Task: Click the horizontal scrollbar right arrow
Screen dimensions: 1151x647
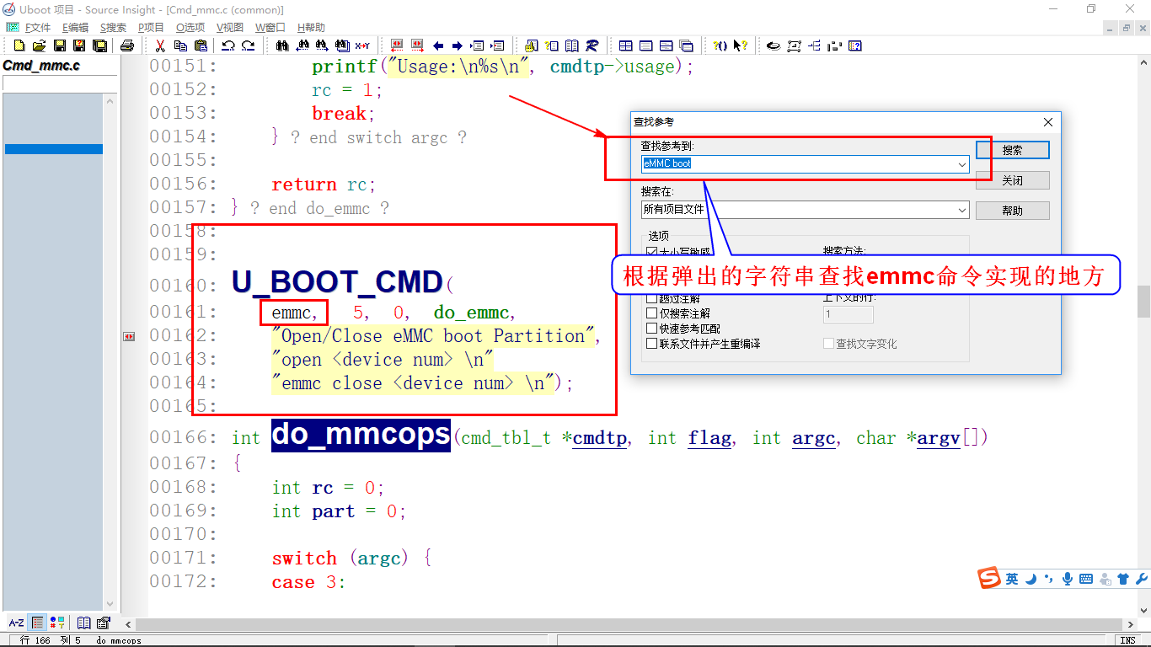Action: pos(1130,624)
